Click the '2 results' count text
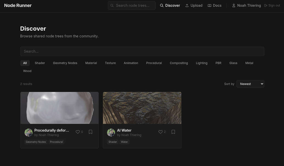This screenshot has width=284, height=166. [x=26, y=84]
